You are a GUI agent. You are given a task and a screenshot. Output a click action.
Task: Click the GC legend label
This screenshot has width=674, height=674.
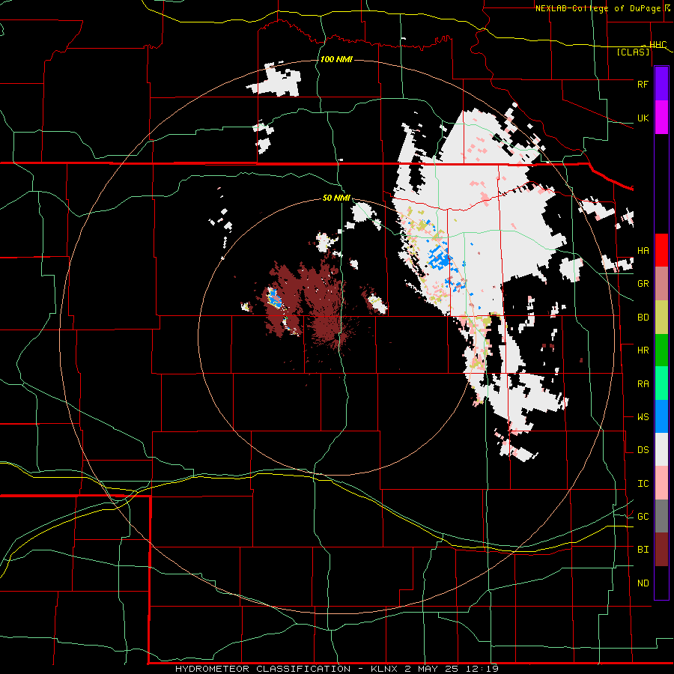(x=643, y=517)
